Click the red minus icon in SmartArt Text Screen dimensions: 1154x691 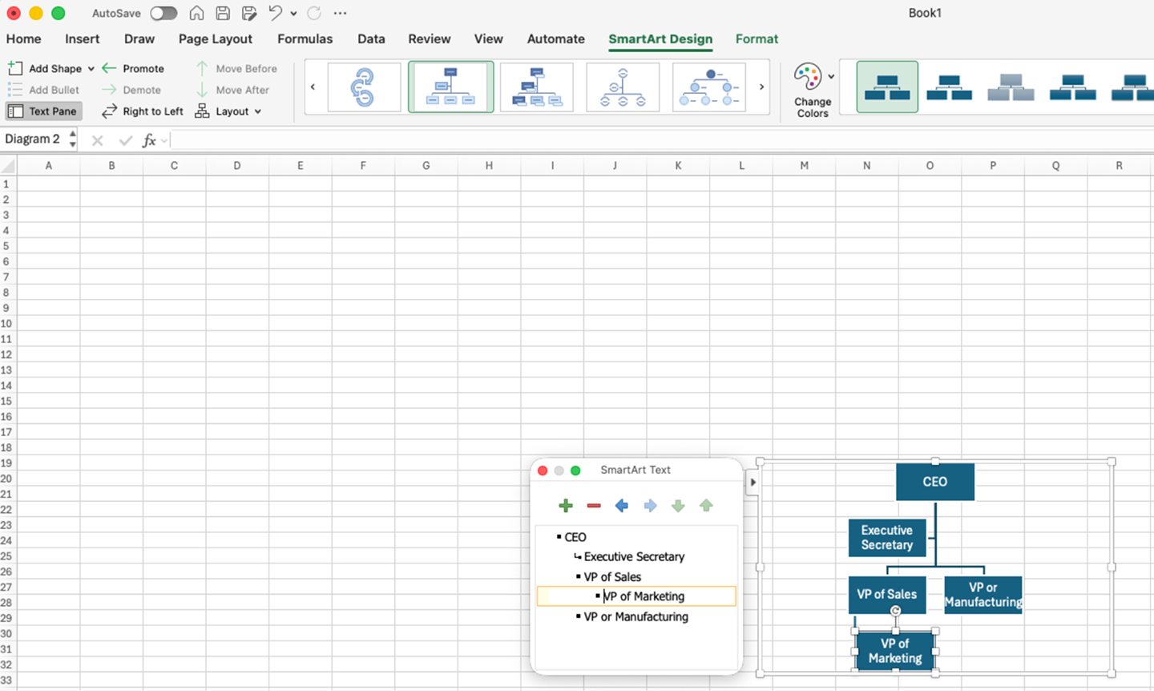tap(594, 506)
